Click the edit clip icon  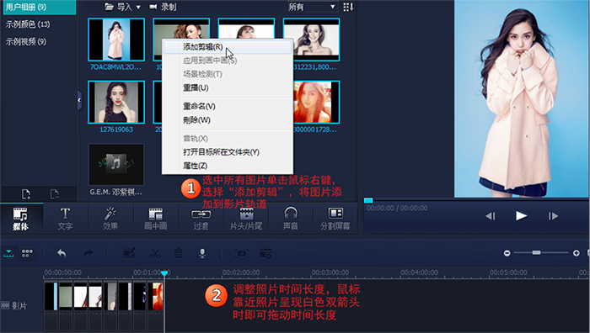[130, 254]
